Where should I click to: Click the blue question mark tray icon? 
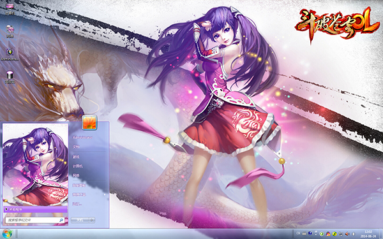coord(310,233)
